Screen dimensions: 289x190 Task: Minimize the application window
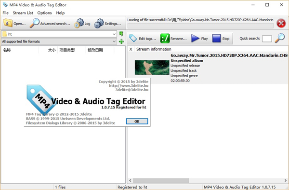[253, 5]
